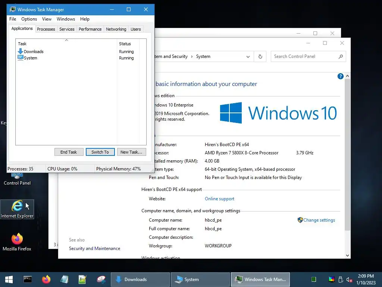
Task: Click the Switch To button
Action: point(100,152)
